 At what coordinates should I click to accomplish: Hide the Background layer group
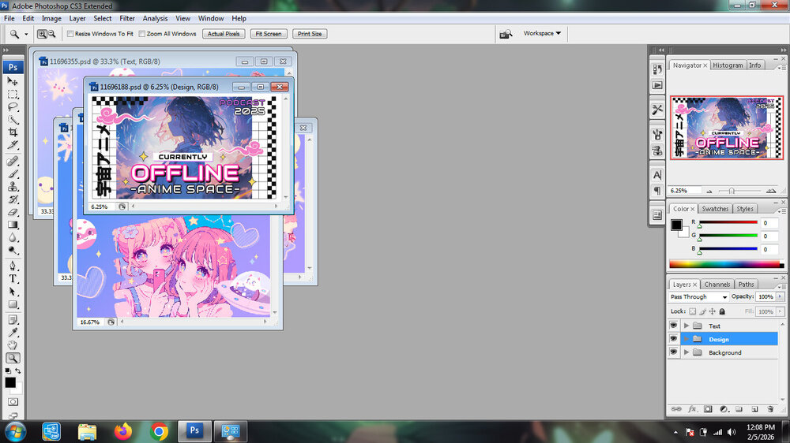click(674, 352)
